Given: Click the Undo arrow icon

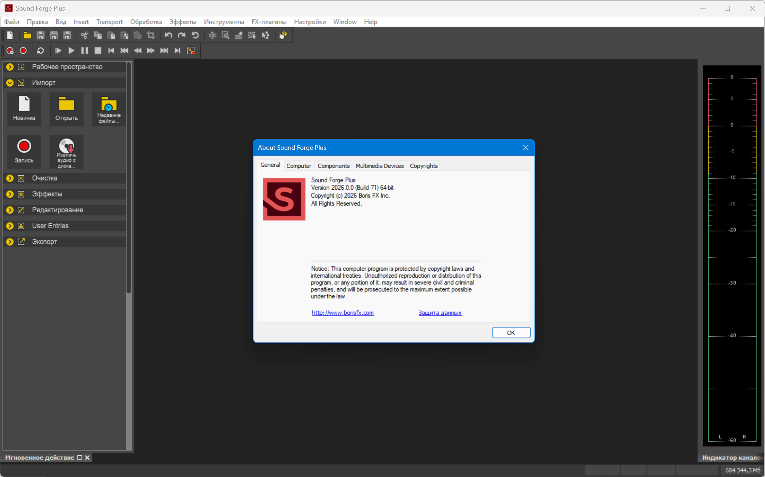Looking at the screenshot, I should coord(168,35).
